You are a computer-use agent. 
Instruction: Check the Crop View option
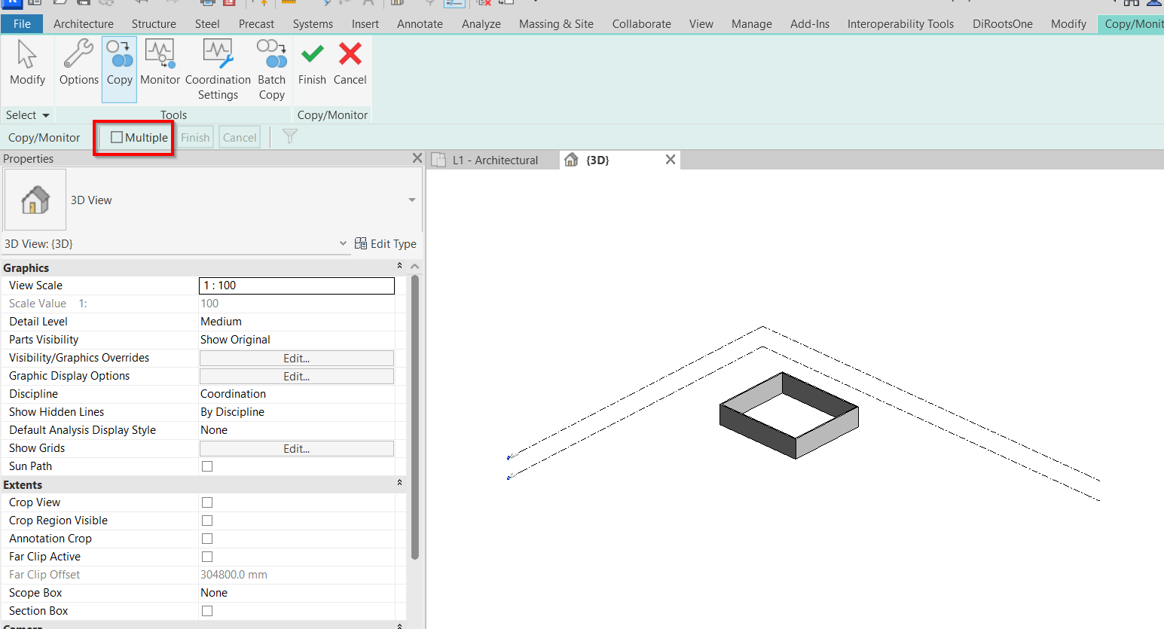pos(207,502)
